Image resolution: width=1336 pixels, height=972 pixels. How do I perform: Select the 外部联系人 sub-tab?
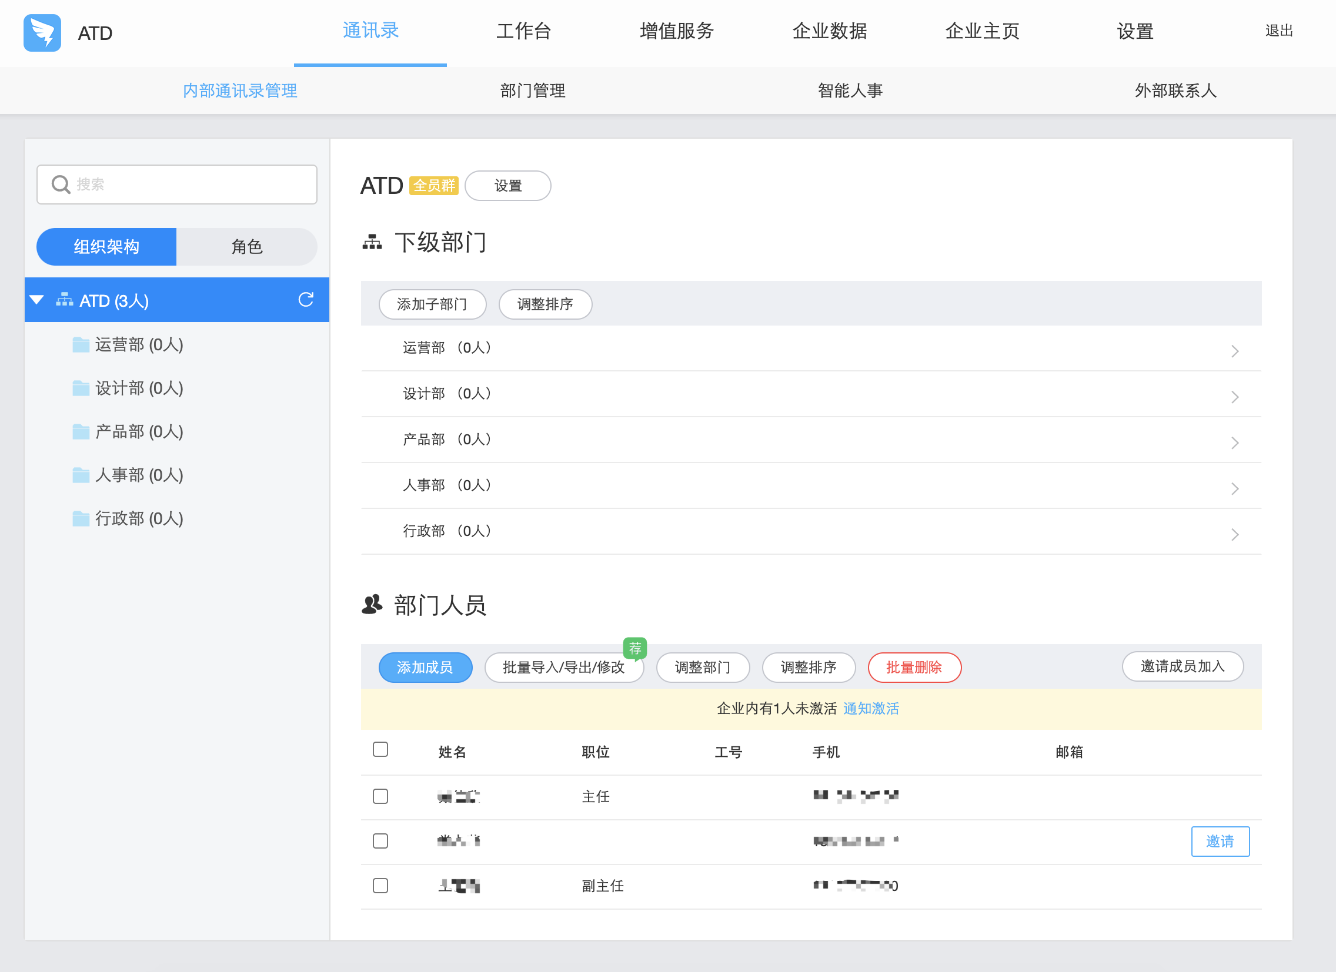1176,91
